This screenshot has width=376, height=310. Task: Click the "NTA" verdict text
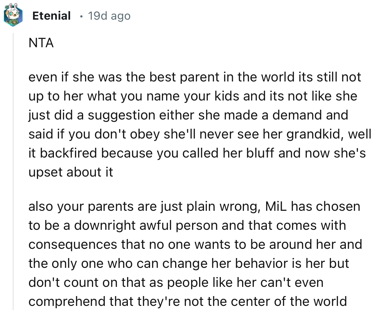coord(41,43)
